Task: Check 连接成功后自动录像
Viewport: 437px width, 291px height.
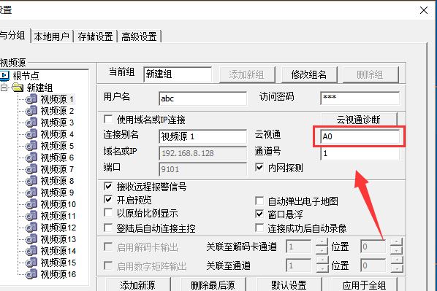Action: 259,228
